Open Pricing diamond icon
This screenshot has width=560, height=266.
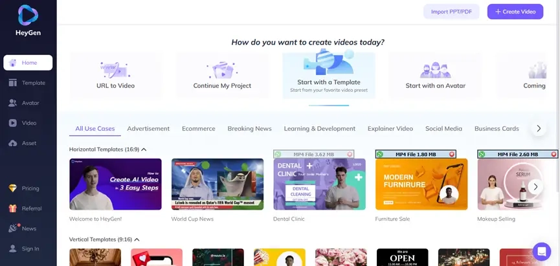pos(13,188)
